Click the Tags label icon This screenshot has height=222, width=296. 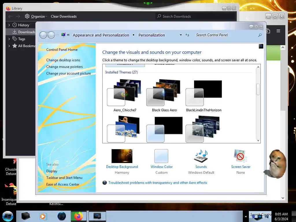pyautogui.click(x=14, y=39)
